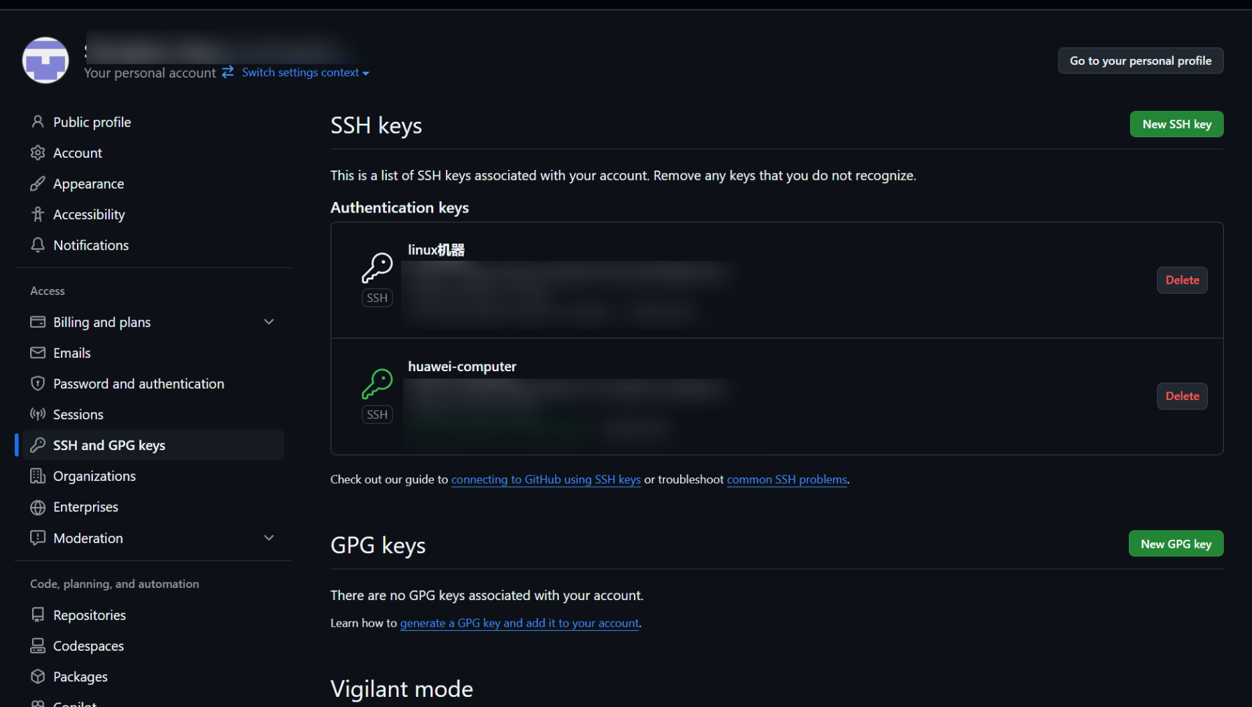Select SSH and GPG keys menu item
The height and width of the screenshot is (707, 1252).
(109, 445)
